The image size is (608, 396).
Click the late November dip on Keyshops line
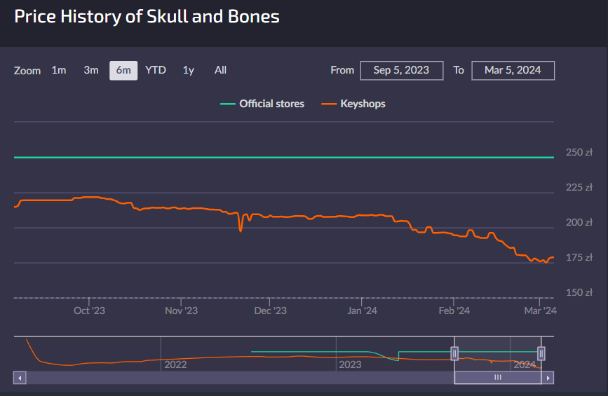(241, 229)
